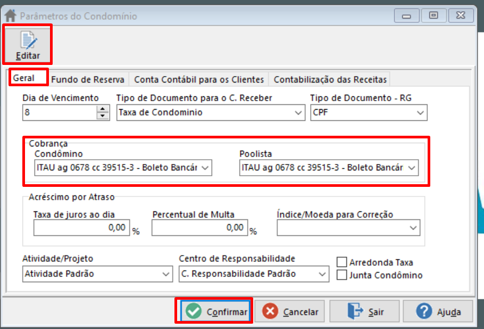Click the Sair exit button

tap(364, 311)
